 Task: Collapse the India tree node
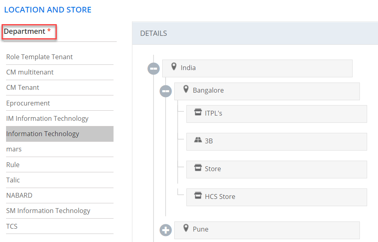click(154, 69)
